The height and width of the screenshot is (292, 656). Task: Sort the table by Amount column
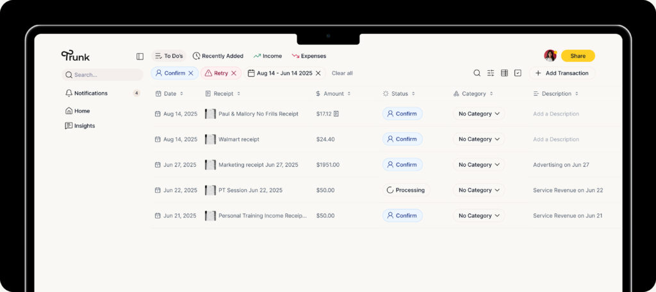coord(333,93)
